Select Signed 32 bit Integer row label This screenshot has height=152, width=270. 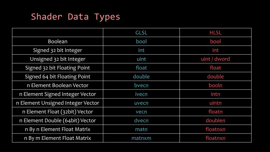57,50
